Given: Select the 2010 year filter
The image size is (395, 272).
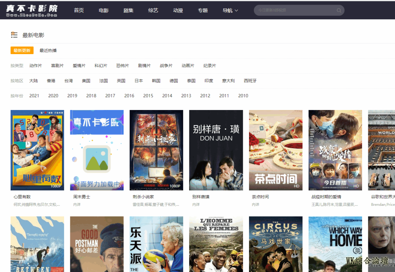Looking at the screenshot, I should click(243, 96).
